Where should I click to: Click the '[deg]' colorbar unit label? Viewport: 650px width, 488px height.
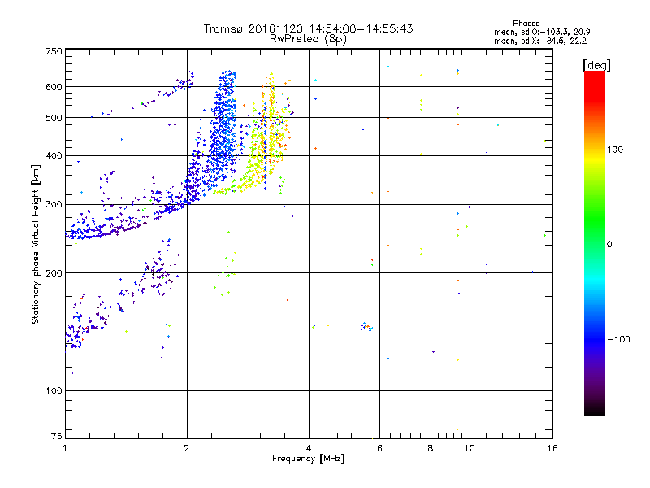[x=596, y=65]
